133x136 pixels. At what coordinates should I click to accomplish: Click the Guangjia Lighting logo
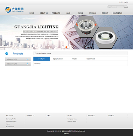14,9
